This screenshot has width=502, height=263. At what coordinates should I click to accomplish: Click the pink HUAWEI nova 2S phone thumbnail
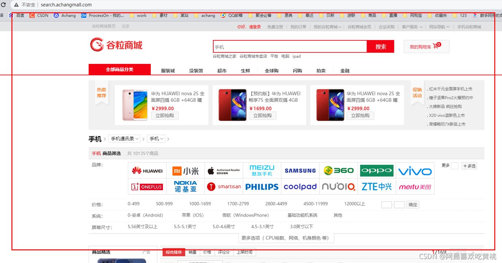point(135,105)
